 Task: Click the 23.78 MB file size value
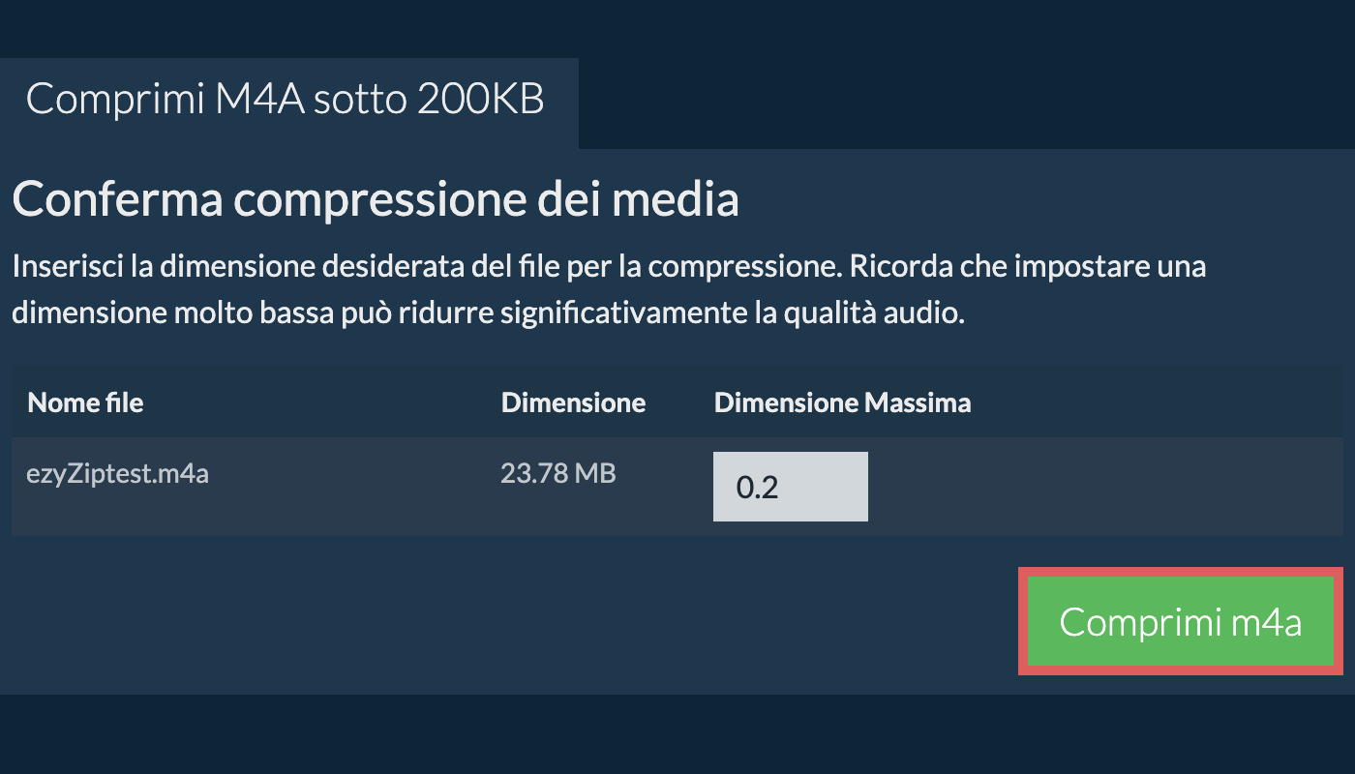pos(557,474)
